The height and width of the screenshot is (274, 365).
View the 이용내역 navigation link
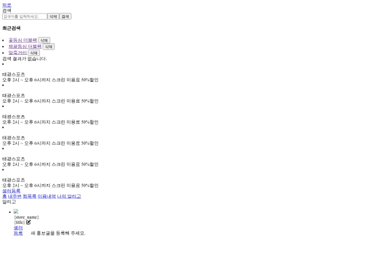(x=47, y=196)
